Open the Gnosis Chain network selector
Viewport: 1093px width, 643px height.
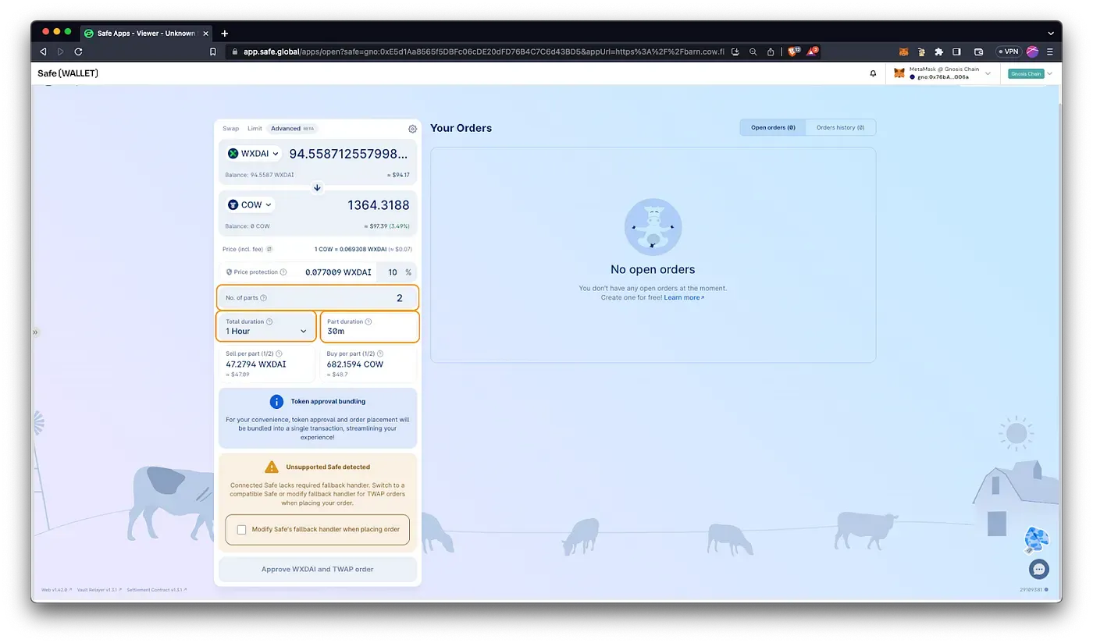click(x=1029, y=73)
